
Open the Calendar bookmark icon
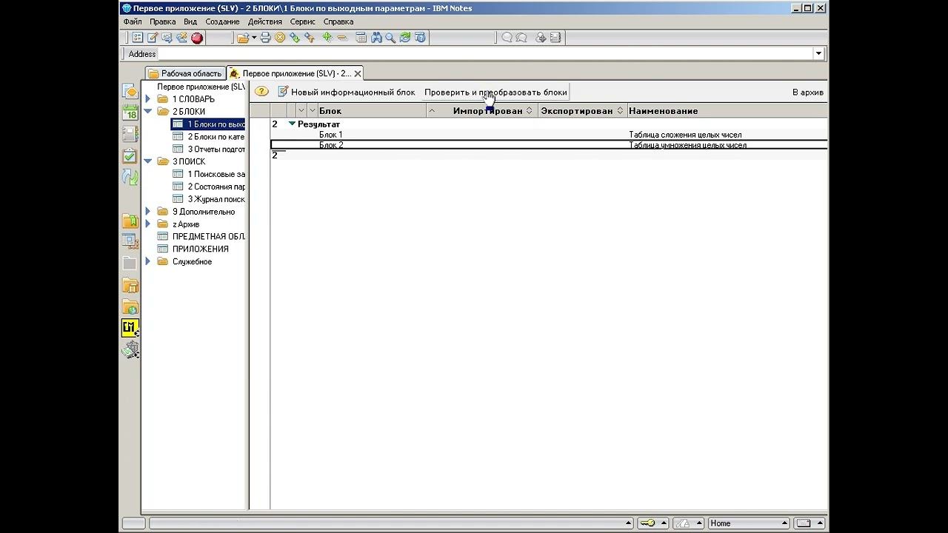click(130, 113)
